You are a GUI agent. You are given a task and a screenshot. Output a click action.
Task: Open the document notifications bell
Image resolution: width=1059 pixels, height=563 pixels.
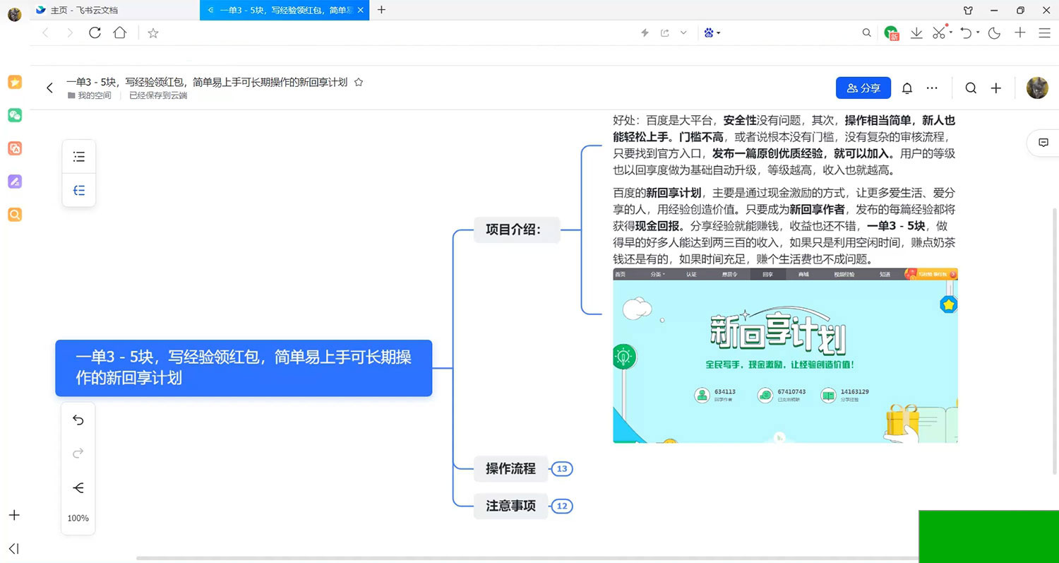[x=907, y=88]
